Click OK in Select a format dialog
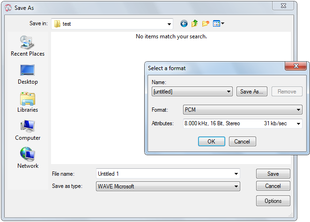310x222 pixels. (211, 142)
